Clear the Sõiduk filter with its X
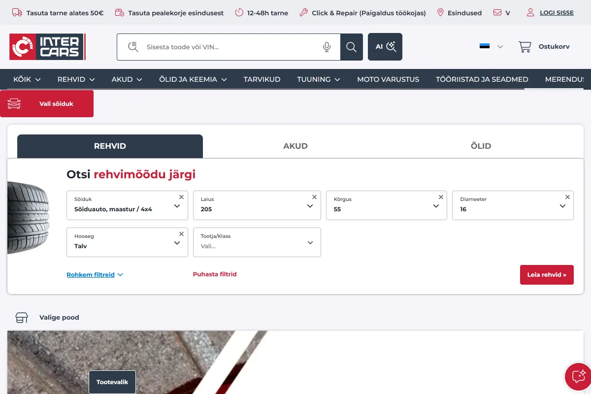591x394 pixels. (181, 197)
